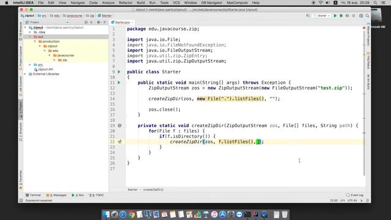This screenshot has height=220, width=391.
Task: Start debugging with the green bug icon
Action: coord(341,16)
